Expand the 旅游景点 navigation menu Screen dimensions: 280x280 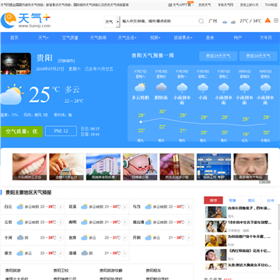[x=183, y=38]
